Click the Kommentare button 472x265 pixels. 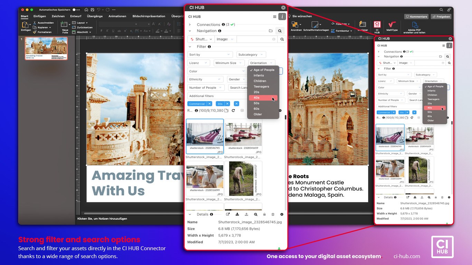pos(416,17)
